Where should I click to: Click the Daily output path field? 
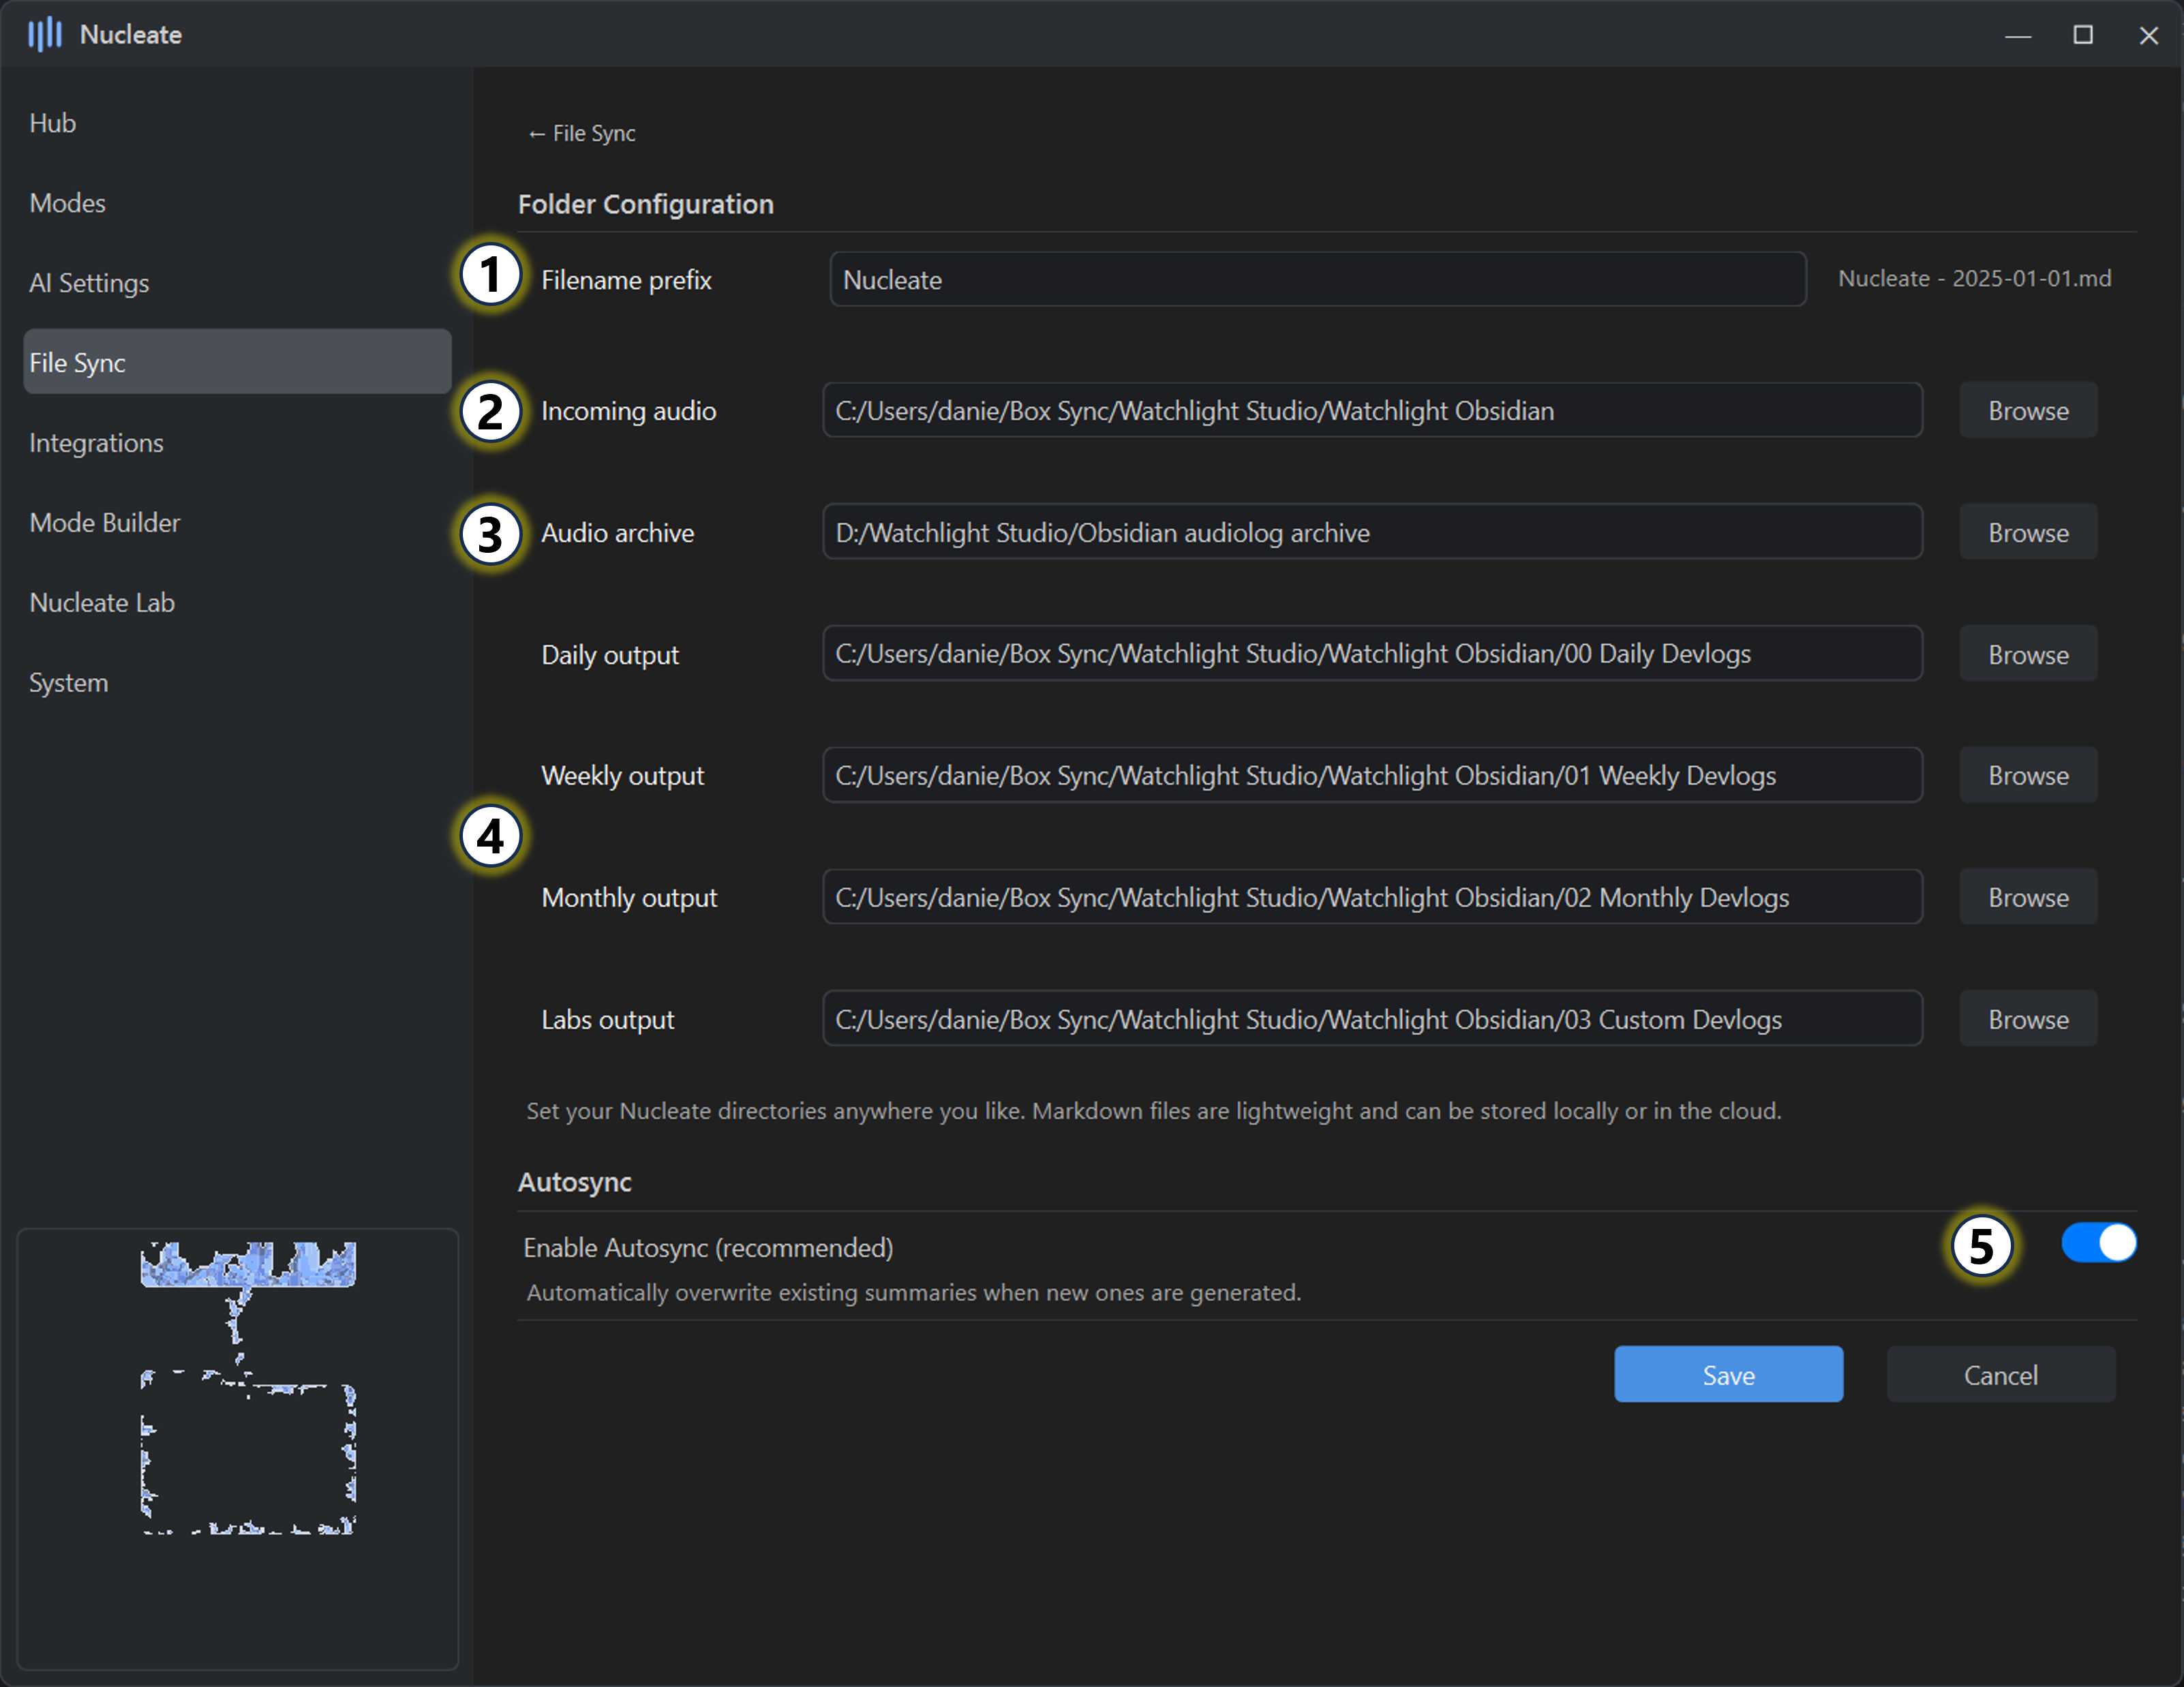point(1371,654)
